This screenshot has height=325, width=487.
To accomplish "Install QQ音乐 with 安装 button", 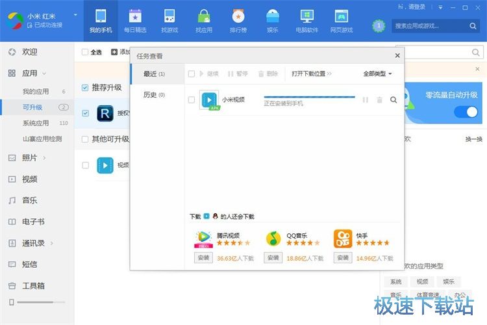I will (x=273, y=257).
